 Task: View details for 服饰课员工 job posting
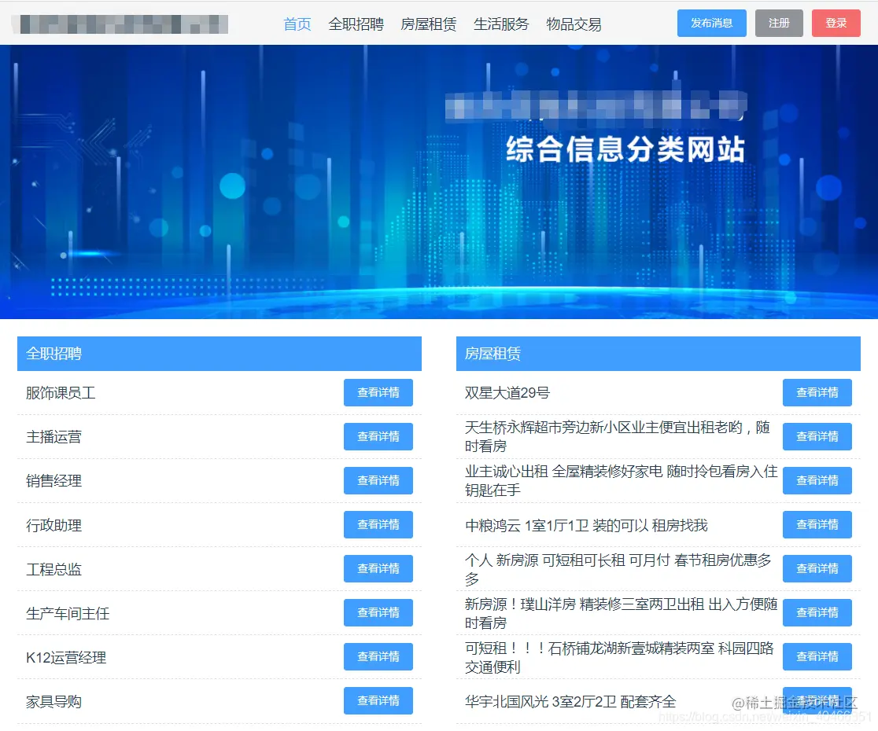coord(61,392)
